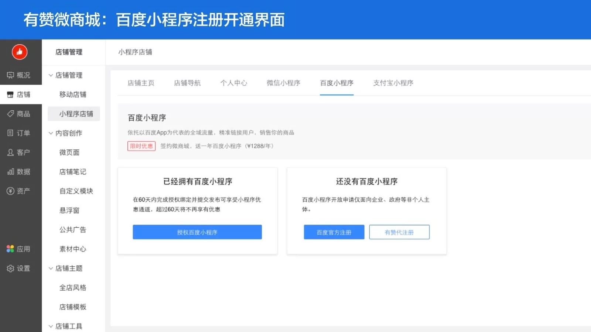Collapse the 店铺管理 group chevron
The width and height of the screenshot is (591, 332).
point(51,75)
